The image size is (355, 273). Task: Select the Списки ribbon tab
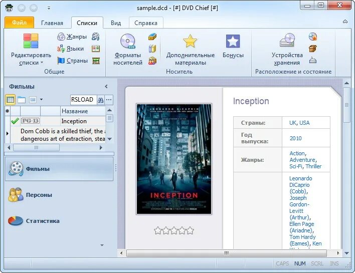(x=87, y=23)
